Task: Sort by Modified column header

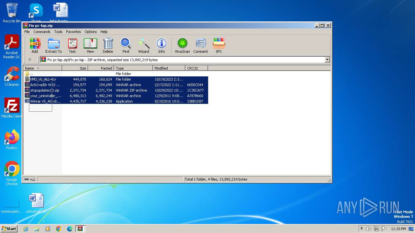Action: (169, 68)
